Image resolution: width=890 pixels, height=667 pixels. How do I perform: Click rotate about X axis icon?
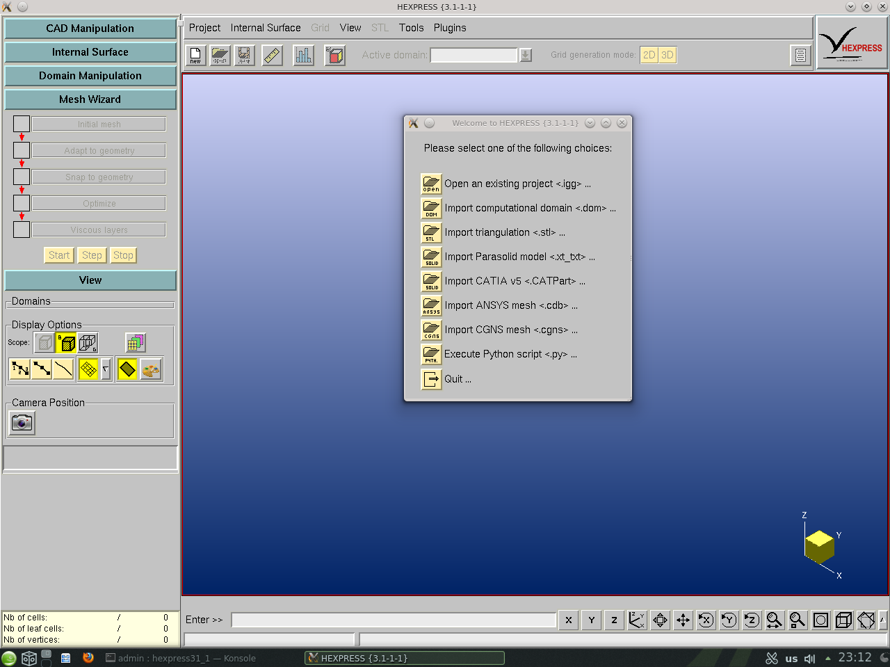coord(706,620)
